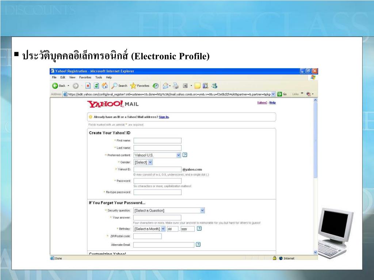Click in the Last name field
The image size is (374, 280).
pos(157,148)
